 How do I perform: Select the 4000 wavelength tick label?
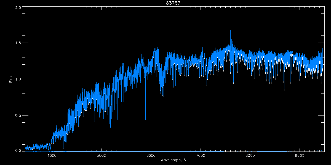pos(52,155)
